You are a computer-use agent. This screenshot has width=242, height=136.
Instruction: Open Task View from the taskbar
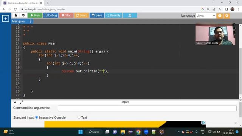pos(107,132)
